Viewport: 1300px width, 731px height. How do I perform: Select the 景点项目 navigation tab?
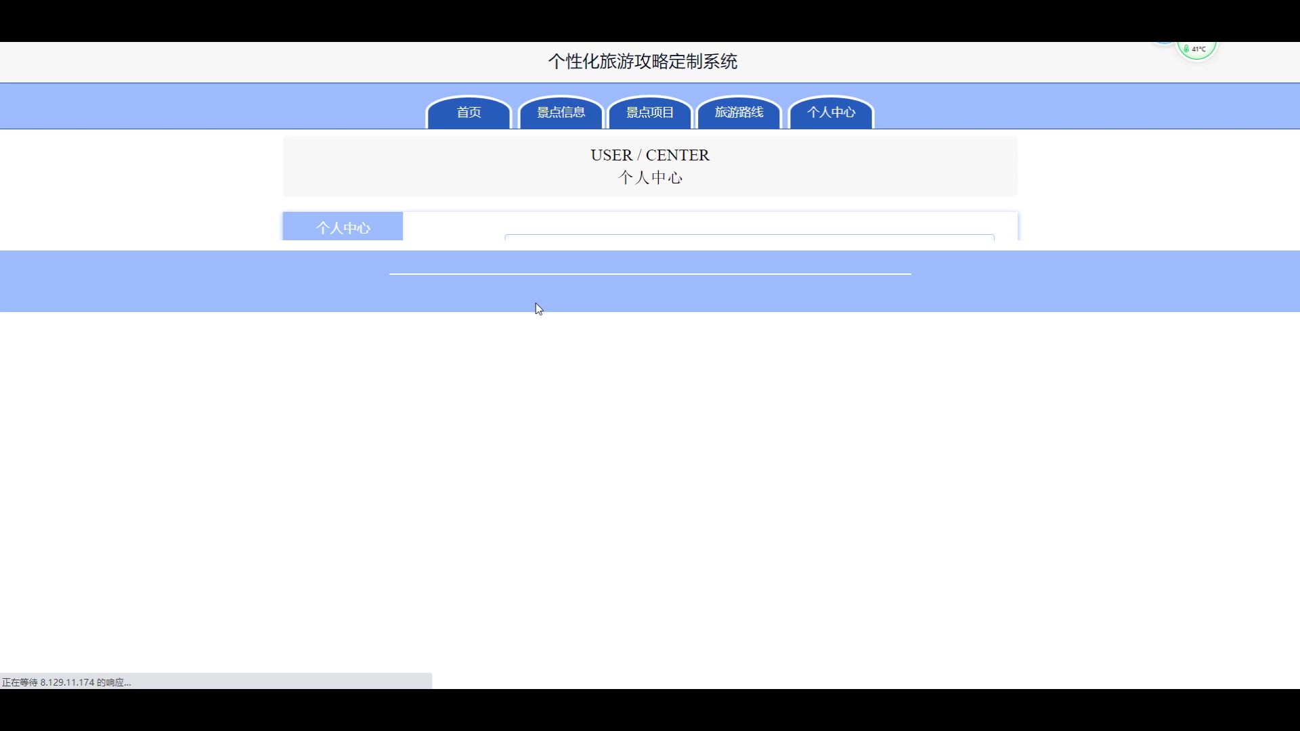pos(649,112)
